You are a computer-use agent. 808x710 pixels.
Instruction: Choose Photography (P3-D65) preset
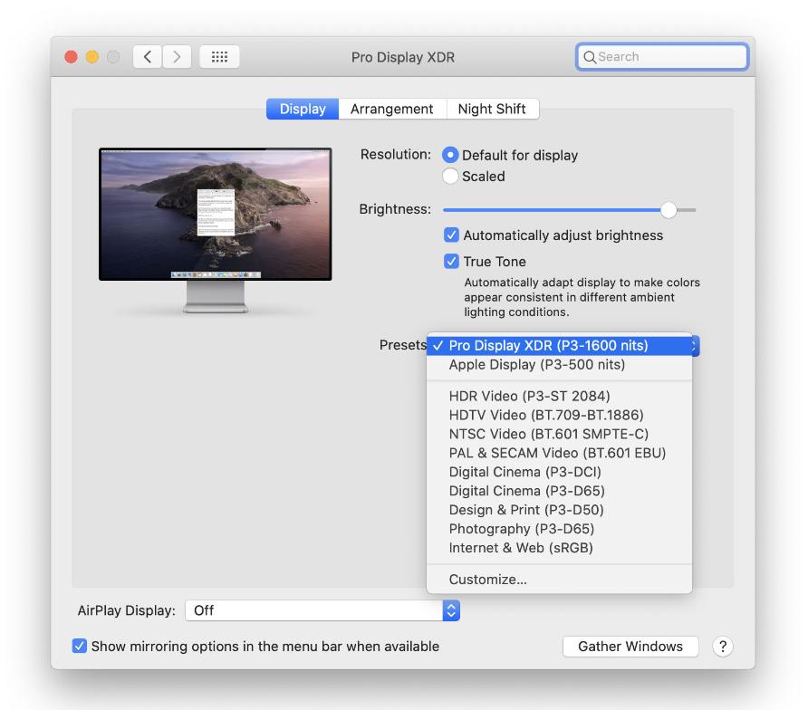pos(560,529)
